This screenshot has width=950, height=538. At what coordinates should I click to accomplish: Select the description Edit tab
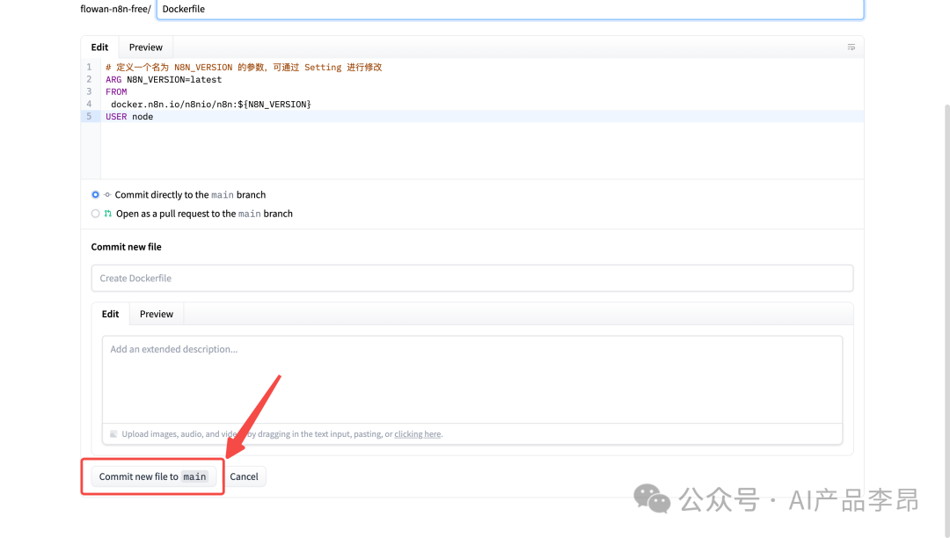coord(110,314)
